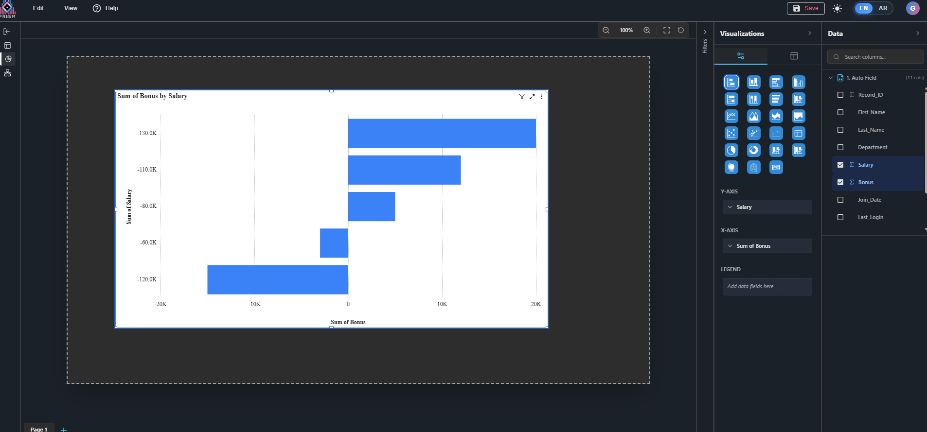Open the Sum of Bonus X-axis dropdown
The height and width of the screenshot is (432, 927).
point(767,246)
